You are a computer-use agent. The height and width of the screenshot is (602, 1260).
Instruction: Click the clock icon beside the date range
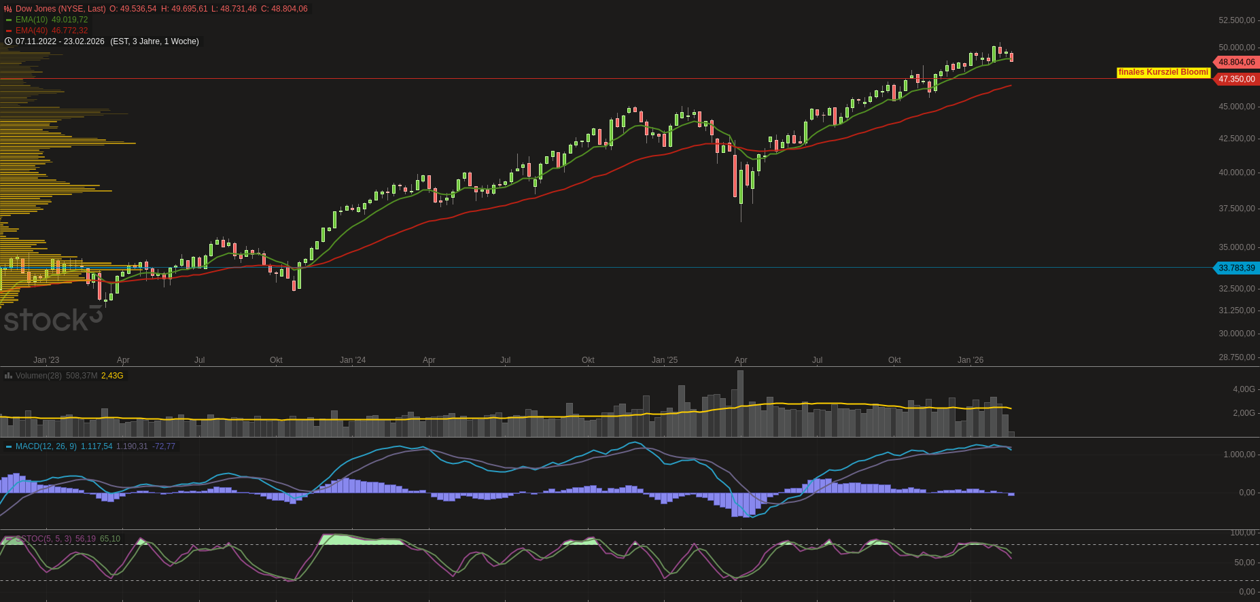[8, 41]
